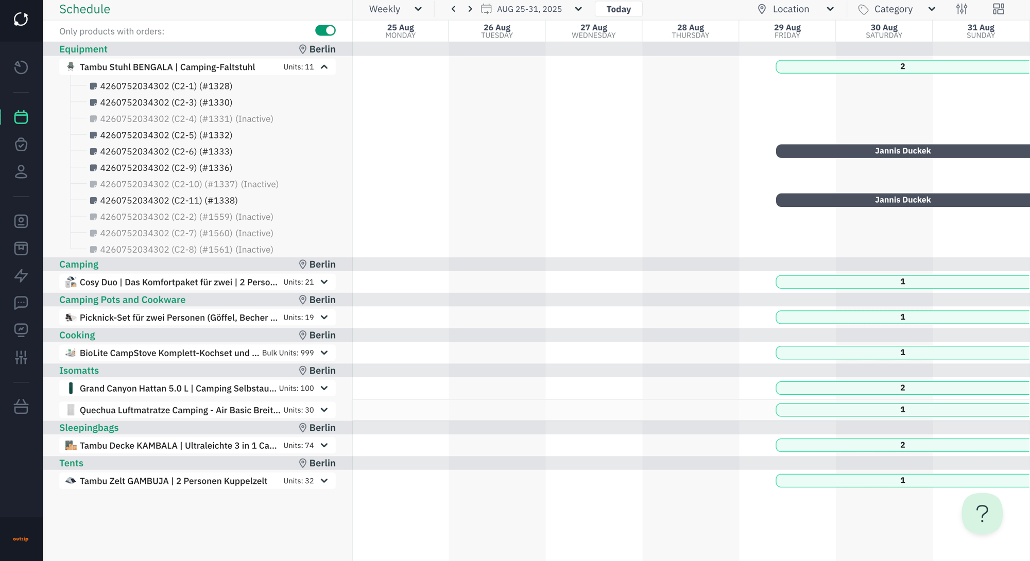
Task: Open the Schedule calendar sidebar icon
Action: click(21, 117)
